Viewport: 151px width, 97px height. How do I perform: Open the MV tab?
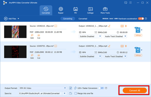pyautogui.click(x=75, y=10)
